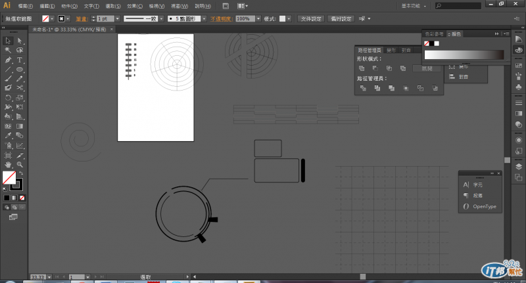Image resolution: width=526 pixels, height=283 pixels.
Task: Select the Scissors tool
Action: 20,88
